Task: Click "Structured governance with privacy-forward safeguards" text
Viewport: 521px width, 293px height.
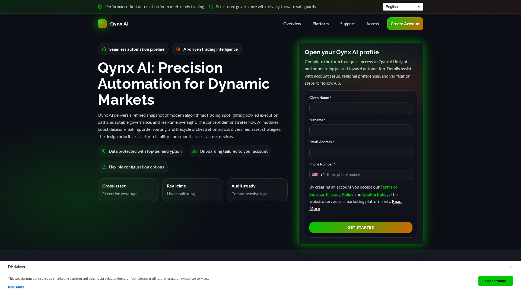Action: (x=266, y=7)
